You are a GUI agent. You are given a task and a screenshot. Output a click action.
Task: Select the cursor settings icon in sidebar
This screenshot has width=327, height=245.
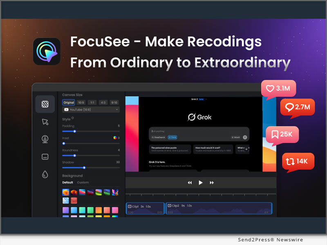45,122
